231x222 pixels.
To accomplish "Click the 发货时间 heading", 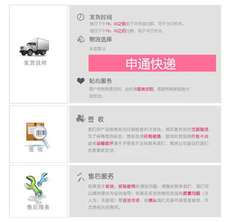I will (x=101, y=17).
